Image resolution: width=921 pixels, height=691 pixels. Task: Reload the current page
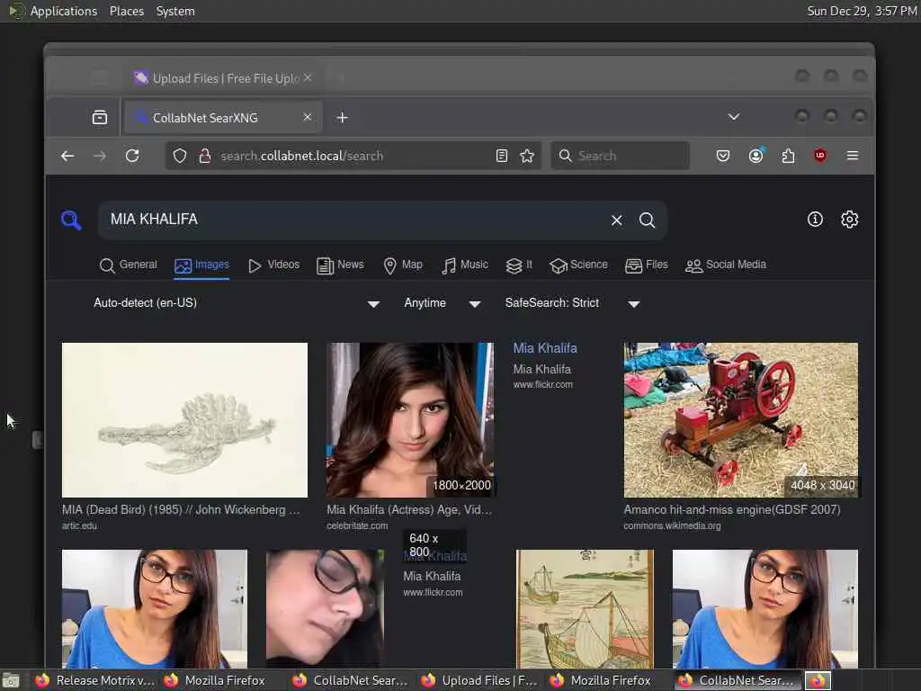click(x=132, y=156)
